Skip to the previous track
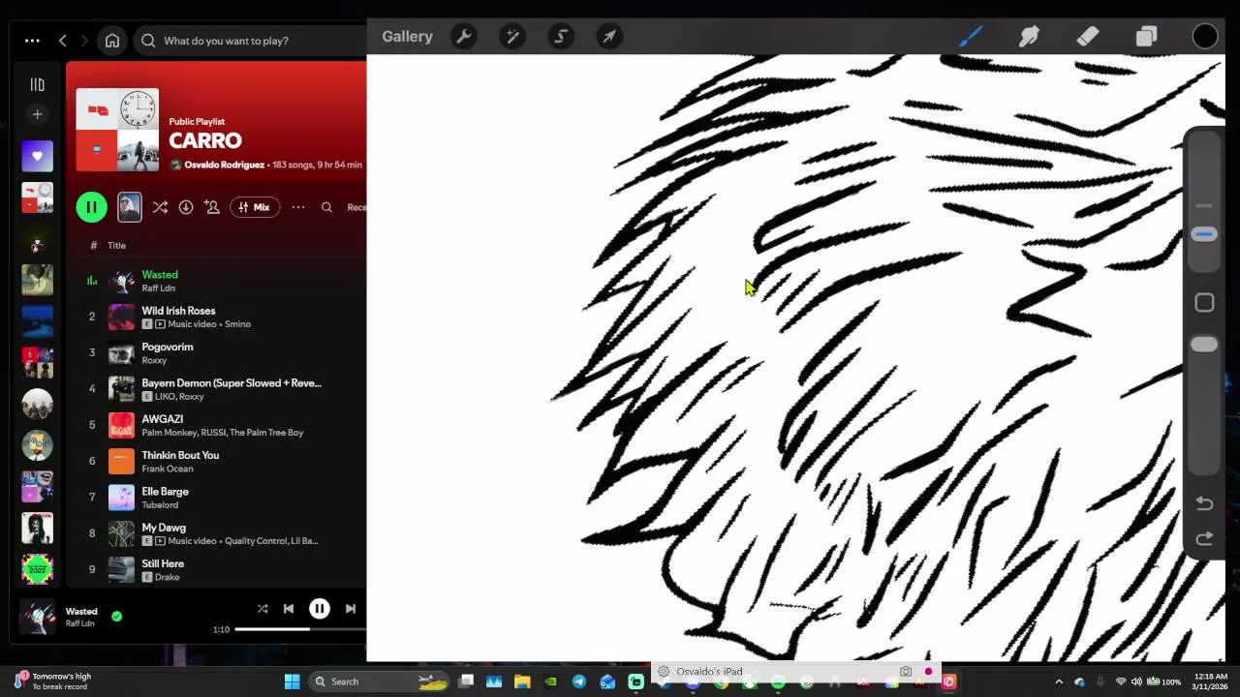1240x697 pixels. pos(289,609)
